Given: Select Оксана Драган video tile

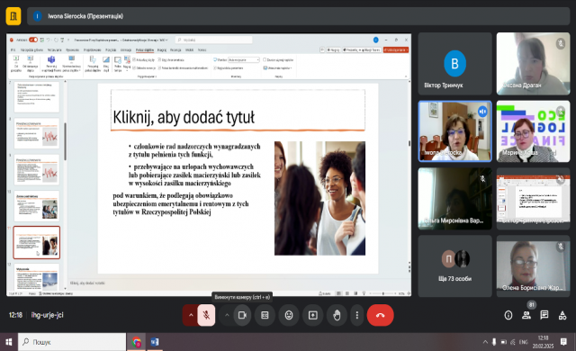Looking at the screenshot, I should click(533, 64).
